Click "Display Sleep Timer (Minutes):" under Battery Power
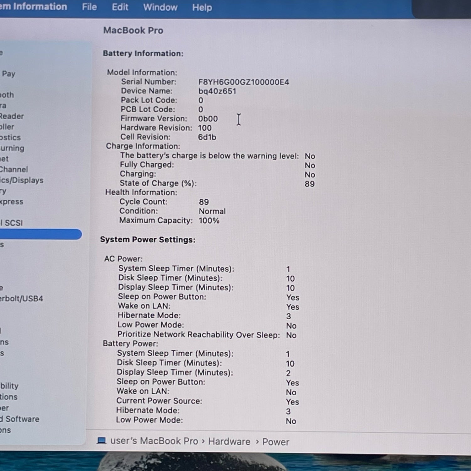471x471 pixels. pos(175,372)
